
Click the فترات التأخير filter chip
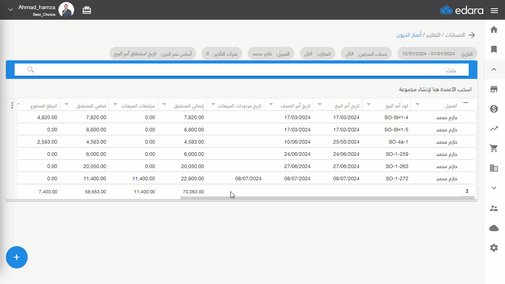tap(222, 54)
